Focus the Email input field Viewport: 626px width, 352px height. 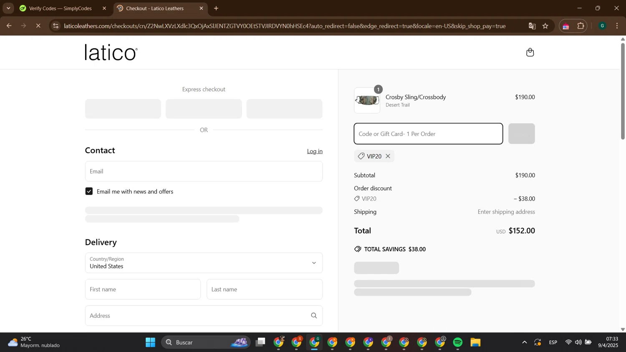pos(204,171)
